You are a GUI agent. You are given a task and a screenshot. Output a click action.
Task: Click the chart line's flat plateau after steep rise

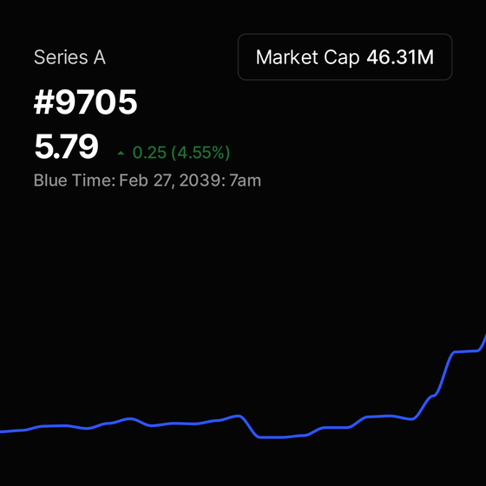[466, 351]
